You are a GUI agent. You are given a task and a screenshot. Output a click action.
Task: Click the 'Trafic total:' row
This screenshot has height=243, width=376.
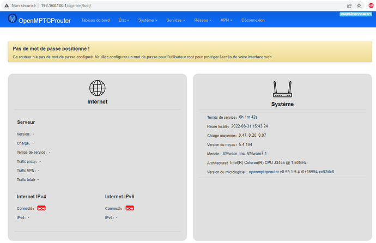pos(28,180)
